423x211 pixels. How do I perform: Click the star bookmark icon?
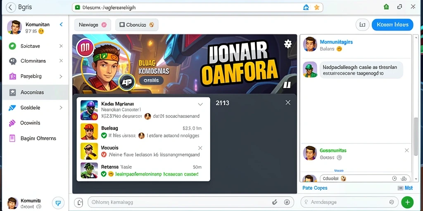pyautogui.click(x=317, y=7)
